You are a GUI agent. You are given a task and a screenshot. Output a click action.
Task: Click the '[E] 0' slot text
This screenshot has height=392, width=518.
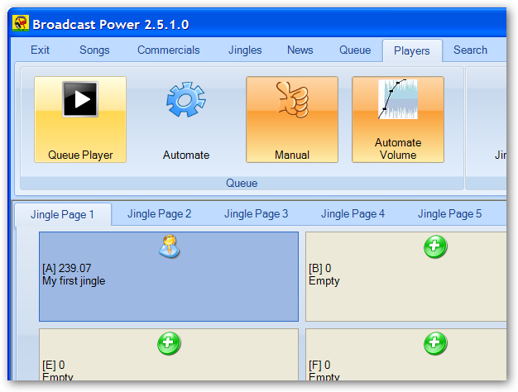click(x=54, y=365)
